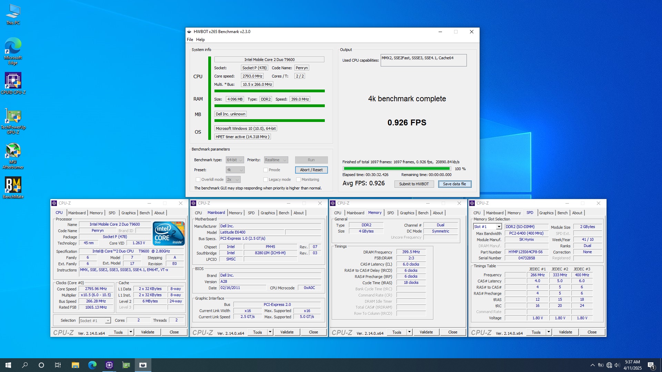Expand Tools arrow in Memory CPU-Z window
The width and height of the screenshot is (662, 372).
pyautogui.click(x=409, y=332)
